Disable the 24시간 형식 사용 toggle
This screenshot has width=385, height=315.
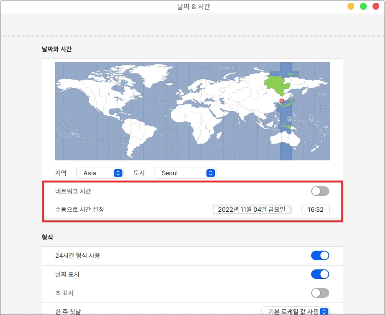(320, 255)
